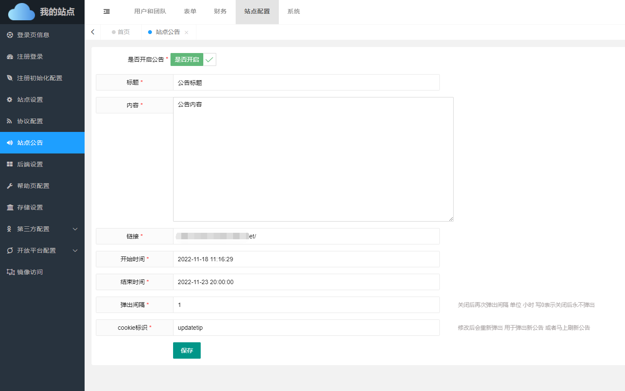Click the green 保存 button
The width and height of the screenshot is (625, 391).
186,350
